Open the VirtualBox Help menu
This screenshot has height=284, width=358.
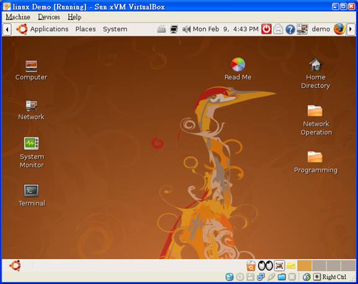point(74,17)
